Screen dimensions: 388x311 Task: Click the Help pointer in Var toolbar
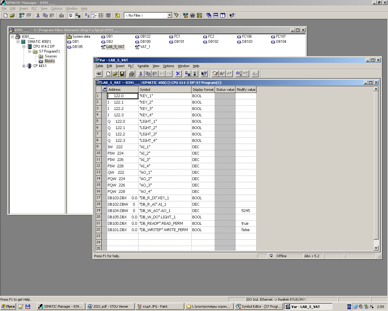204,74
